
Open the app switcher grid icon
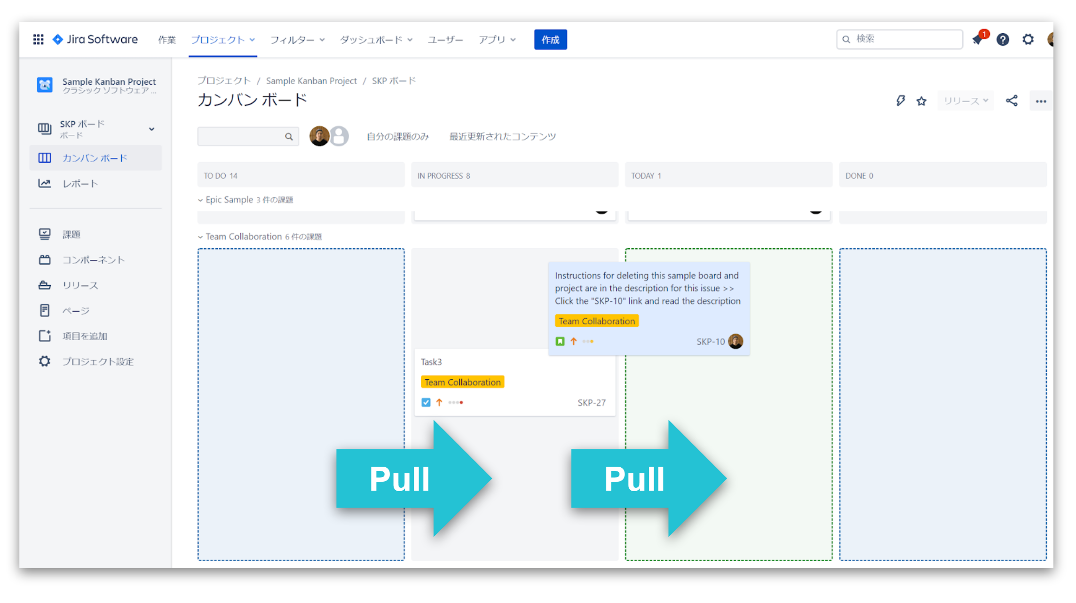(39, 39)
